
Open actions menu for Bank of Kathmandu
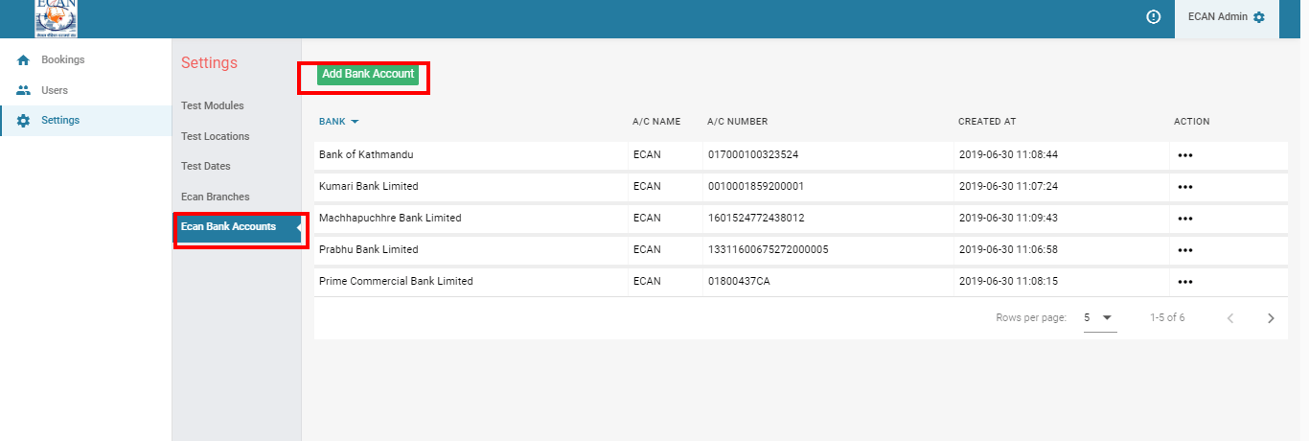point(1185,156)
